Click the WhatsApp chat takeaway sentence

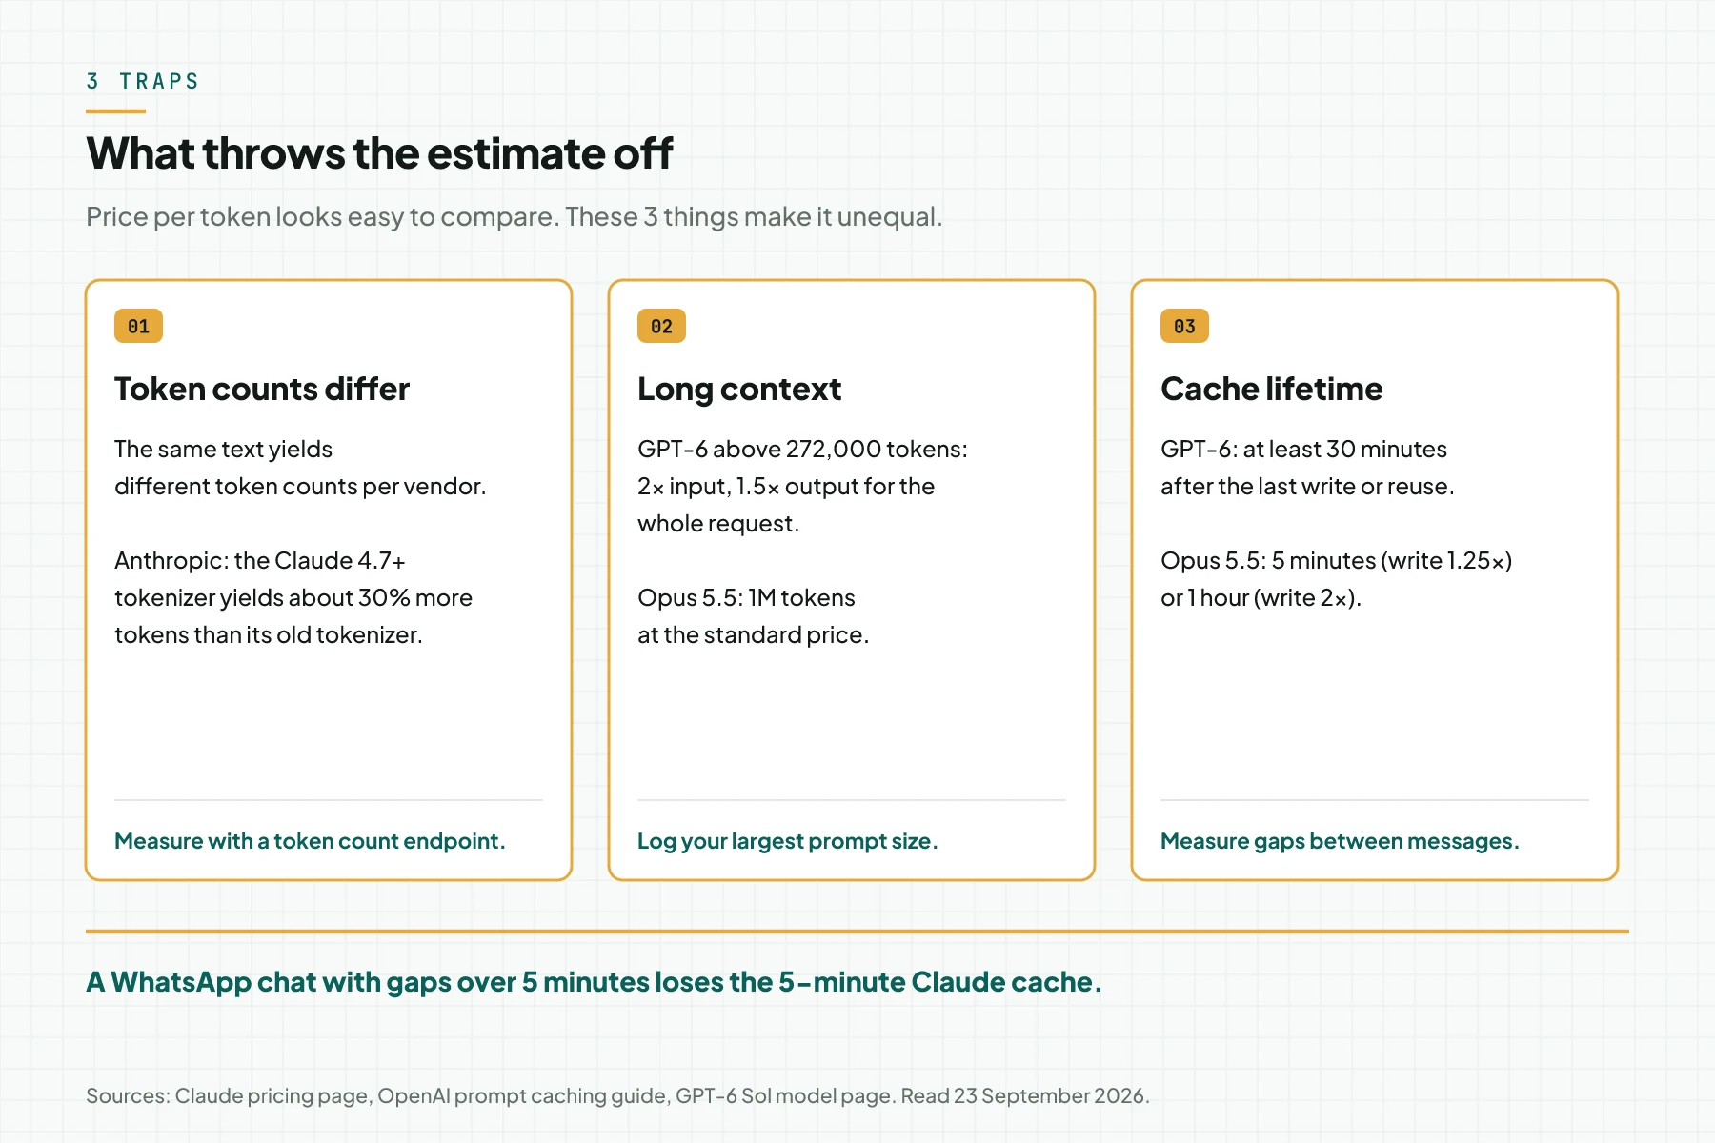594,982
